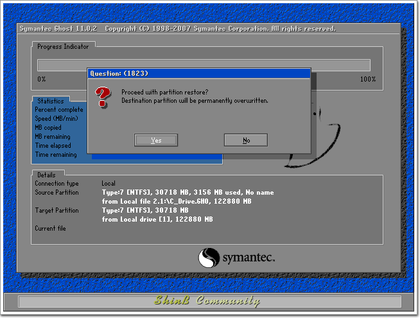Select 'Destination partition will be permanently overwritten' text
The height and width of the screenshot is (318, 420).
click(x=195, y=101)
